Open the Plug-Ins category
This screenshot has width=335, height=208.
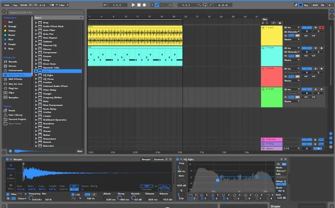click(x=13, y=89)
